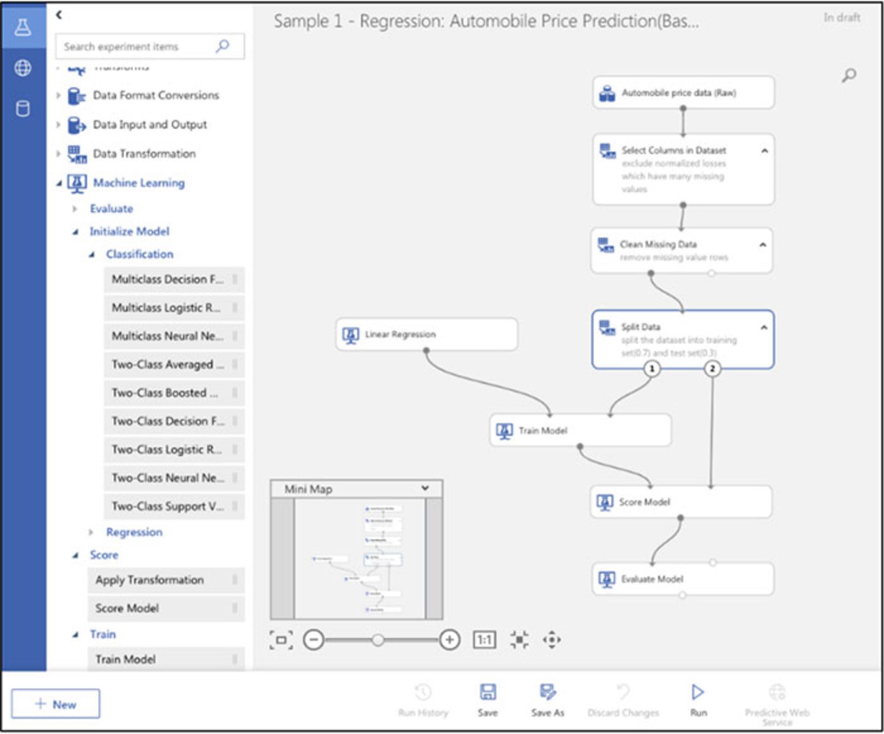884x734 pixels.
Task: Collapse the Split Data node description
Action: [764, 327]
